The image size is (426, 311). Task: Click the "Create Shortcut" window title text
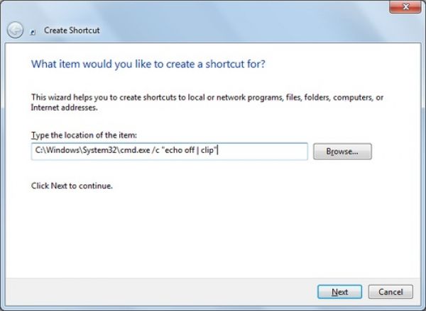(72, 31)
